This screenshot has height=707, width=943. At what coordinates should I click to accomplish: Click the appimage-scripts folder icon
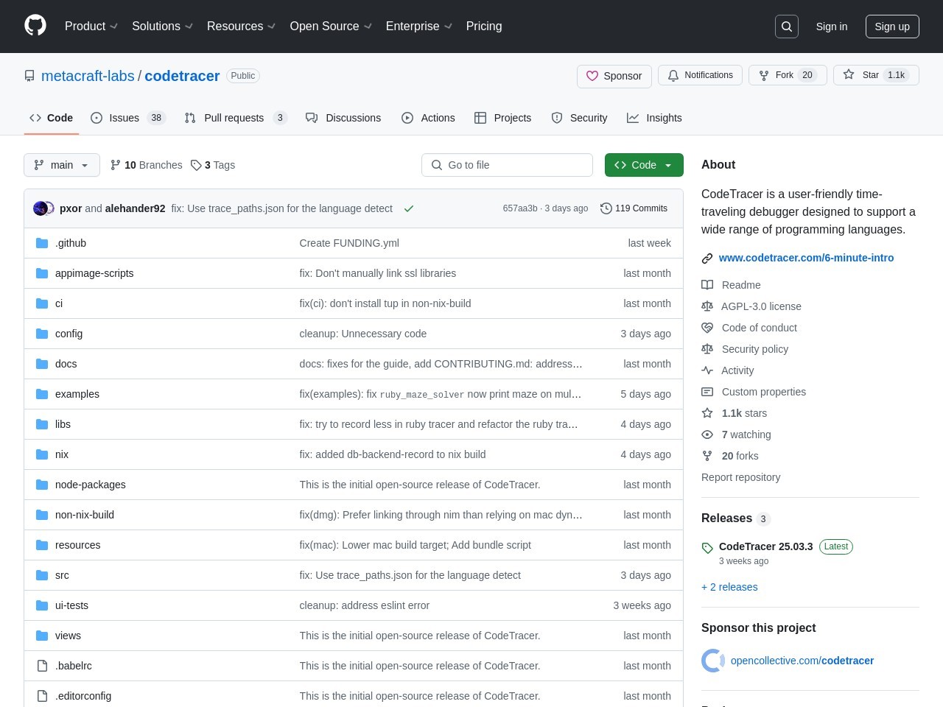pyautogui.click(x=42, y=273)
